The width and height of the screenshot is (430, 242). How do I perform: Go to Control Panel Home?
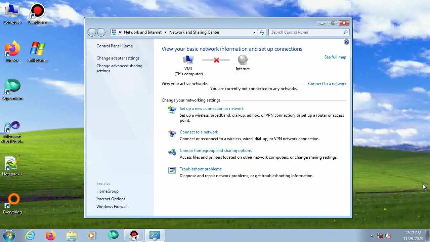pos(115,46)
